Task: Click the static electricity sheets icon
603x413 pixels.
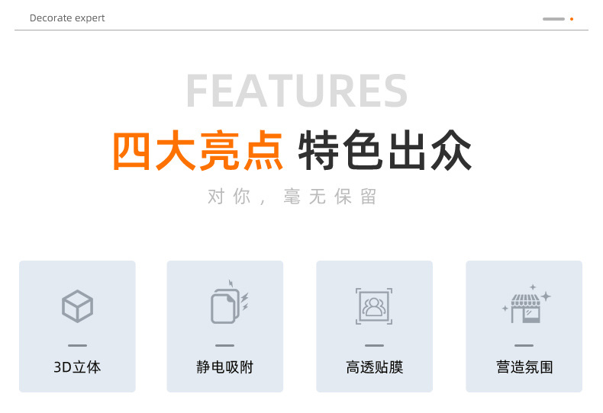Action: point(230,302)
